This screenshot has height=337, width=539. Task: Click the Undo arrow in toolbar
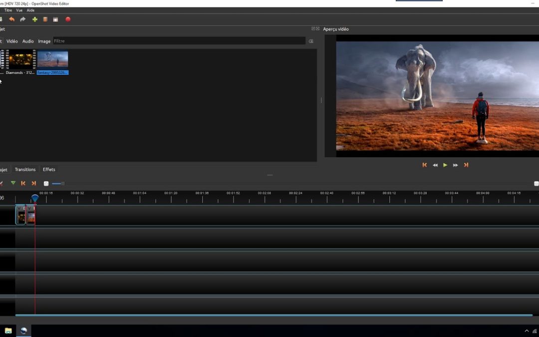click(x=12, y=19)
